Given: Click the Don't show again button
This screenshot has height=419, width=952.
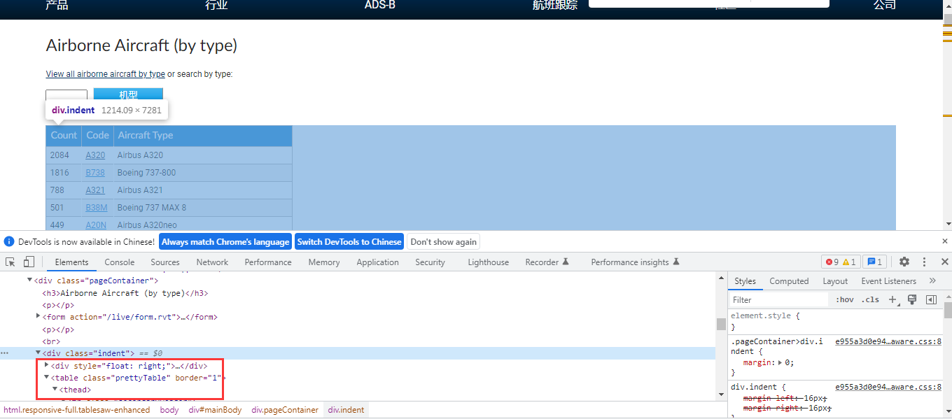Looking at the screenshot, I should 443,241.
